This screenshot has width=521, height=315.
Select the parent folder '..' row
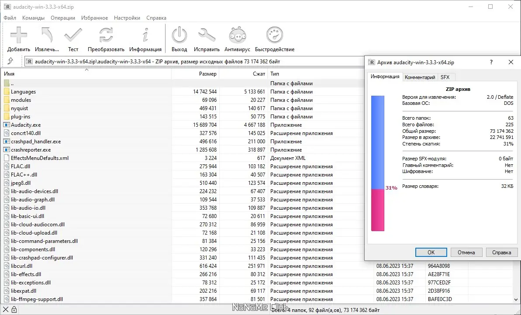tap(183, 83)
